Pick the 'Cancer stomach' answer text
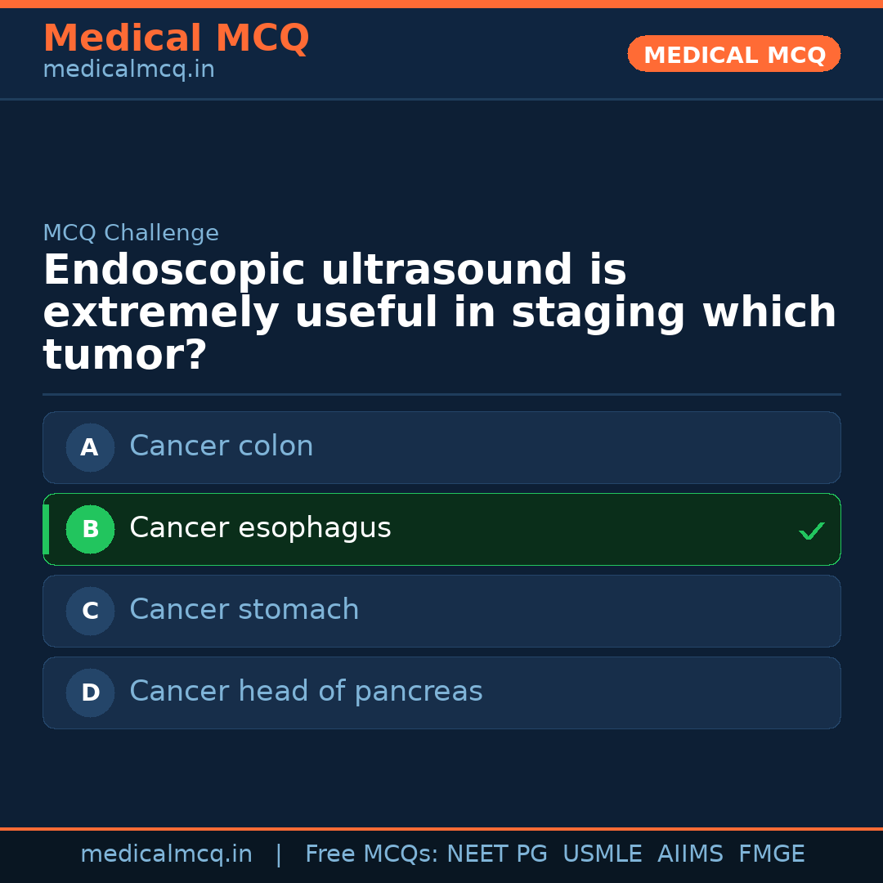883x883 pixels. 244,610
